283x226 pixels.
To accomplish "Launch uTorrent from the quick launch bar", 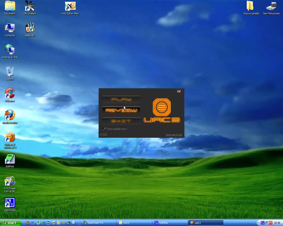I will (x=38, y=223).
